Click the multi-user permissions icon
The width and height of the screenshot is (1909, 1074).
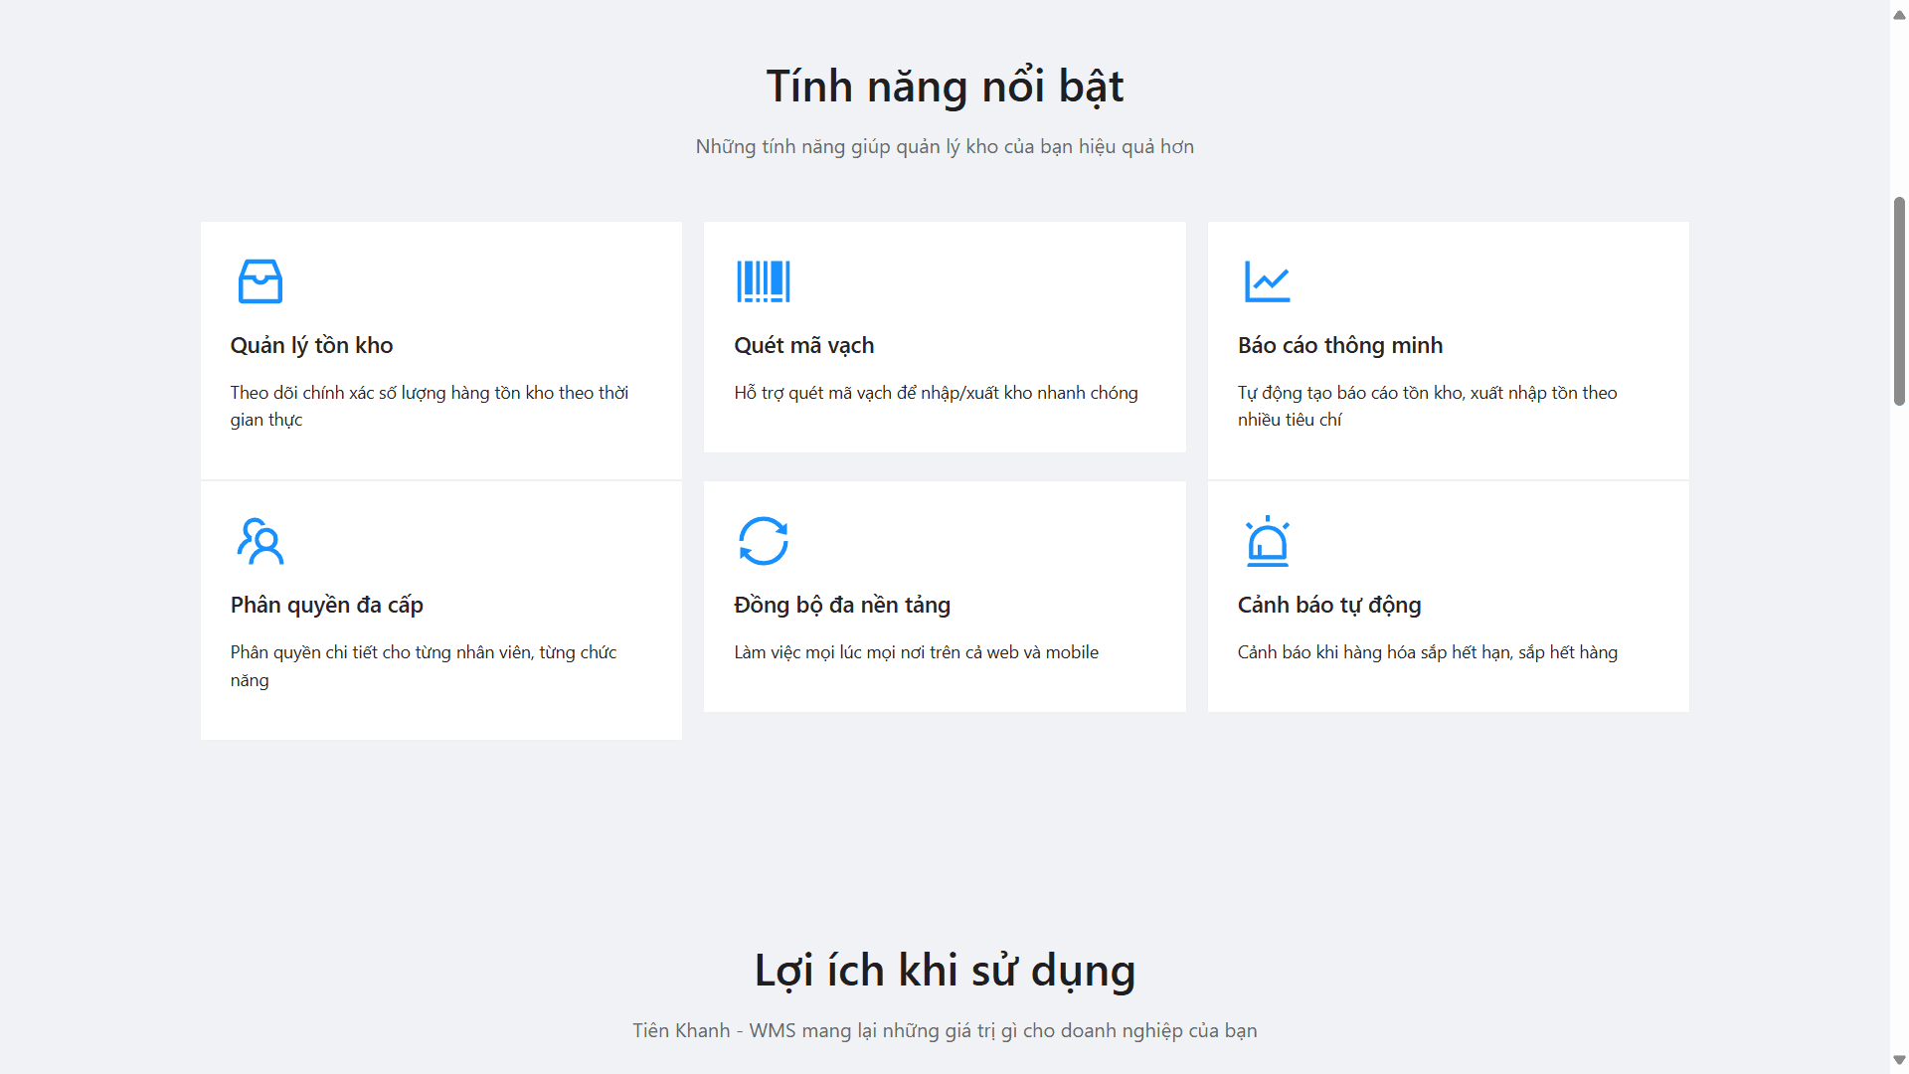(260, 541)
